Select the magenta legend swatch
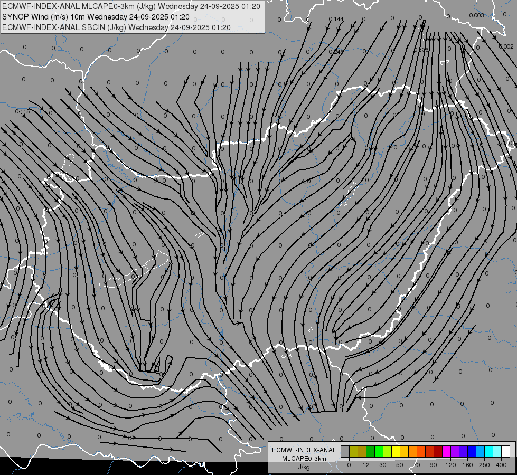The width and height of the screenshot is (517, 475). coord(447,451)
